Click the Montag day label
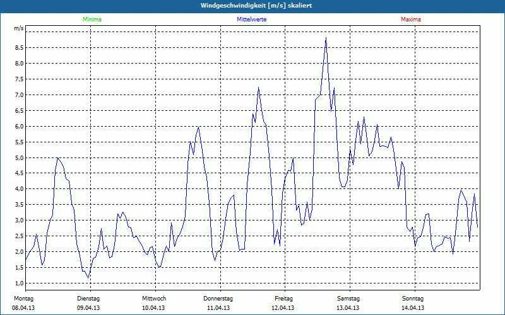Image resolution: width=505 pixels, height=315 pixels. pos(23,299)
